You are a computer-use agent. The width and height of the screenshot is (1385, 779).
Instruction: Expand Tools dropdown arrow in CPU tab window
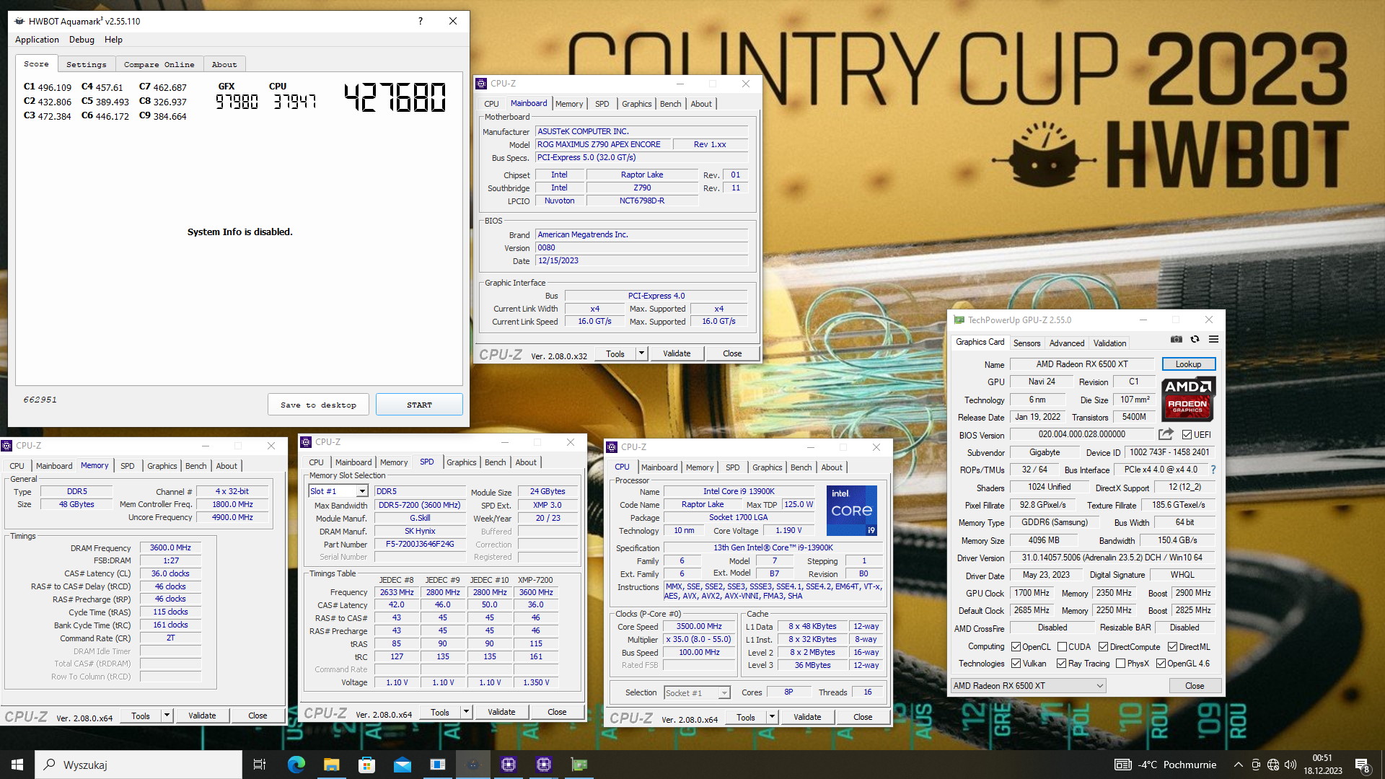pos(772,717)
